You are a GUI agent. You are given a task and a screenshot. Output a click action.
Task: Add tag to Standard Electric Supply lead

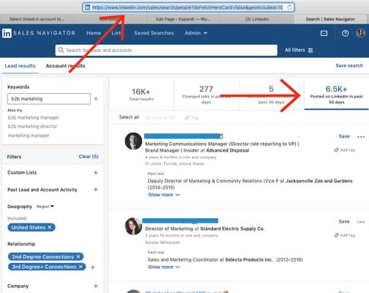345,235
